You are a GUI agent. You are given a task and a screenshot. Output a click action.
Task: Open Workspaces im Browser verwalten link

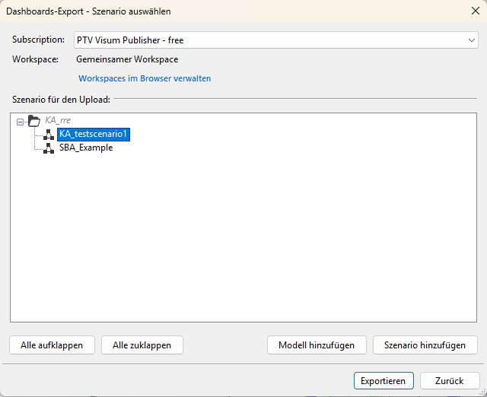(x=145, y=78)
